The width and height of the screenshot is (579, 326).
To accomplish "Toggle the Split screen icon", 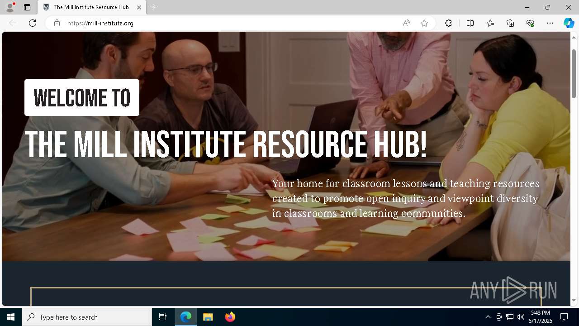I will pyautogui.click(x=470, y=23).
